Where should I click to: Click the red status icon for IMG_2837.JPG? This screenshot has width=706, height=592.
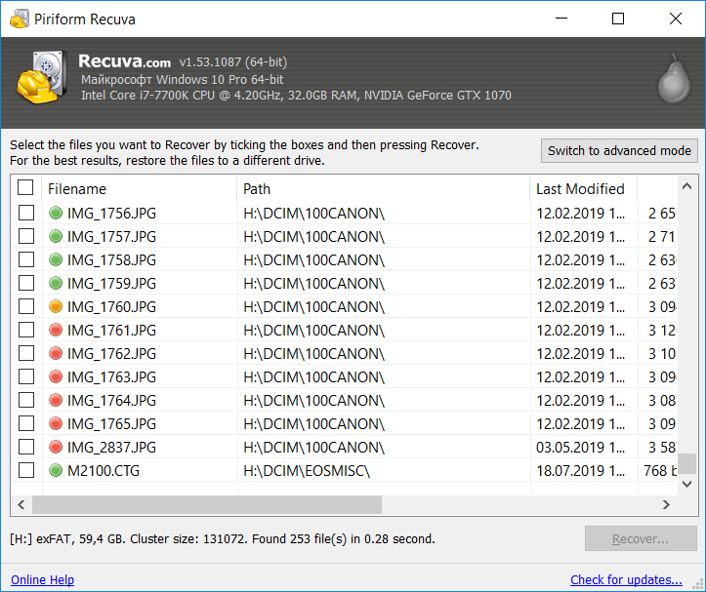point(56,447)
